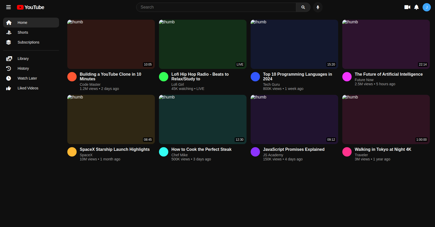Click title SpaceX Starship Launch Highlights
This screenshot has width=435, height=227.
pos(115,150)
